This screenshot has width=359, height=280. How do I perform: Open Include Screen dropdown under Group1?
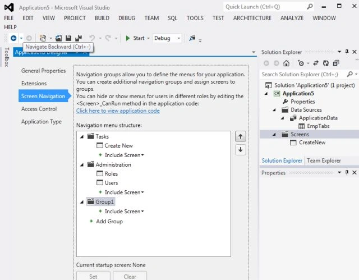(x=125, y=212)
